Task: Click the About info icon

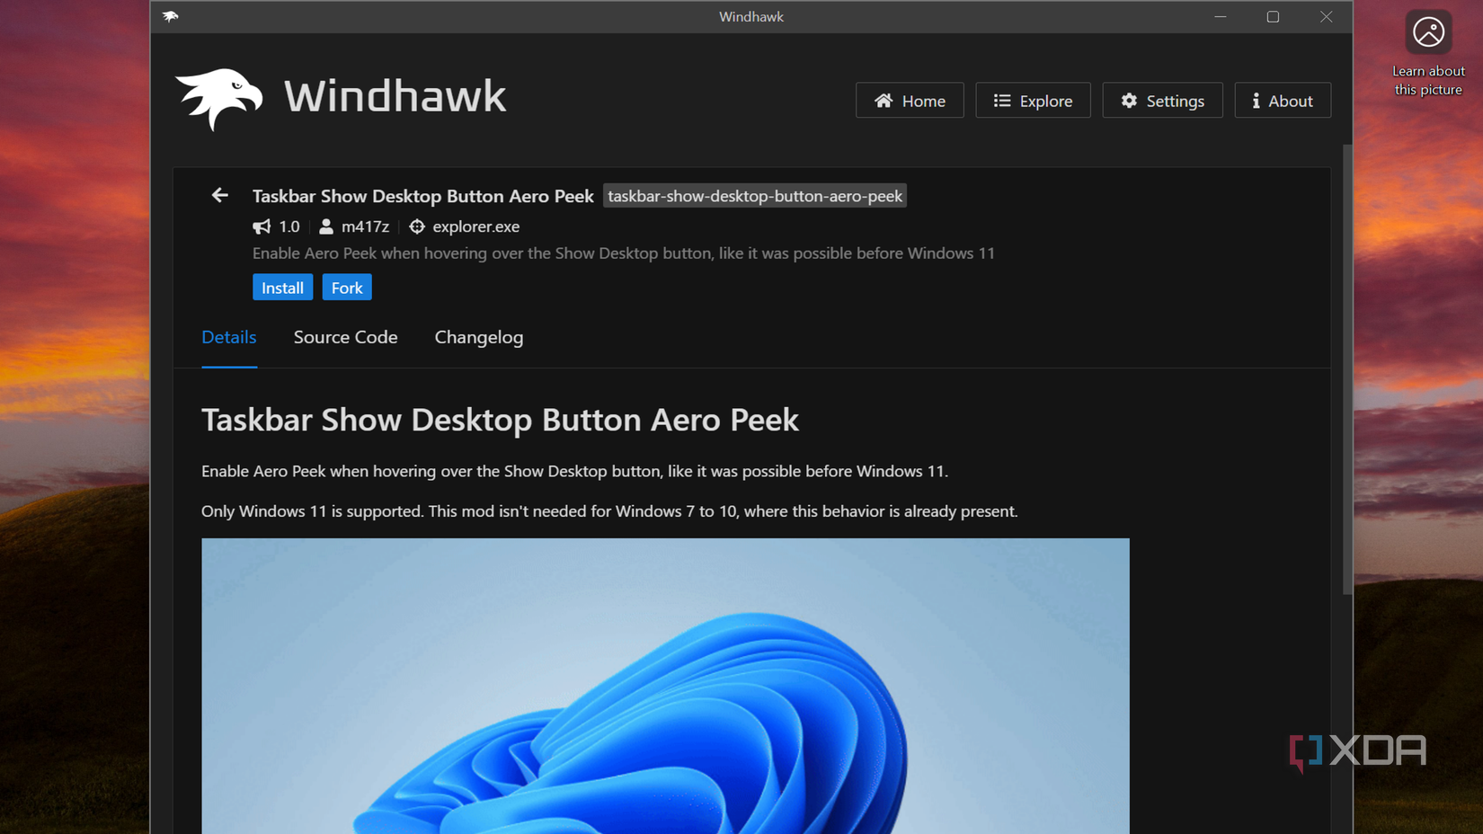Action: pyautogui.click(x=1257, y=101)
